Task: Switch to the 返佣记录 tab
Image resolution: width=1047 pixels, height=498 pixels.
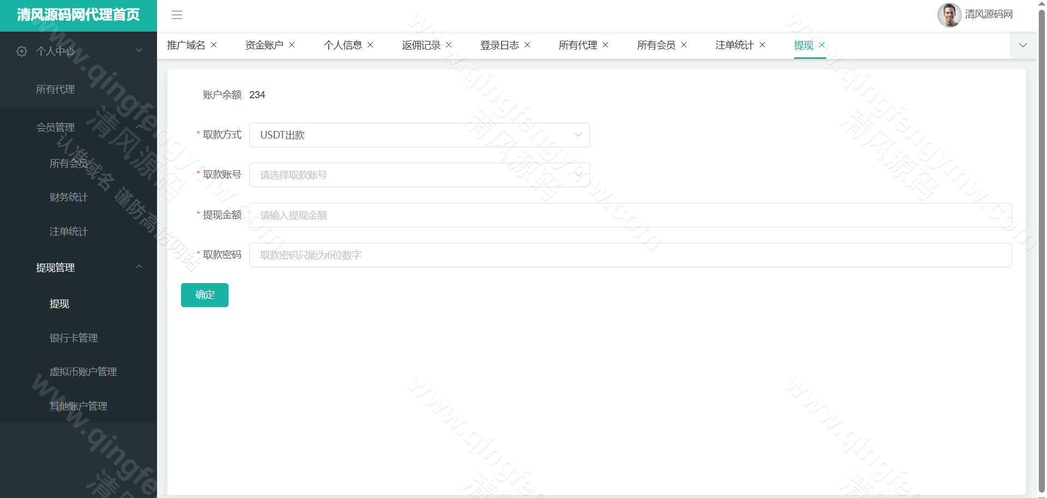Action: 421,45
